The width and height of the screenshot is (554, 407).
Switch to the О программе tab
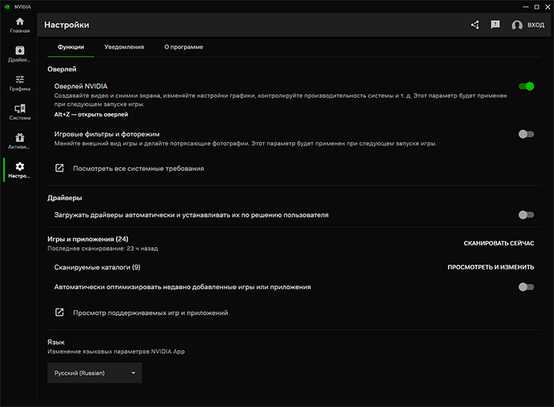(x=183, y=47)
